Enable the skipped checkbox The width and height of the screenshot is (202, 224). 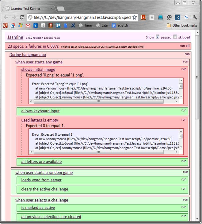(x=175, y=37)
